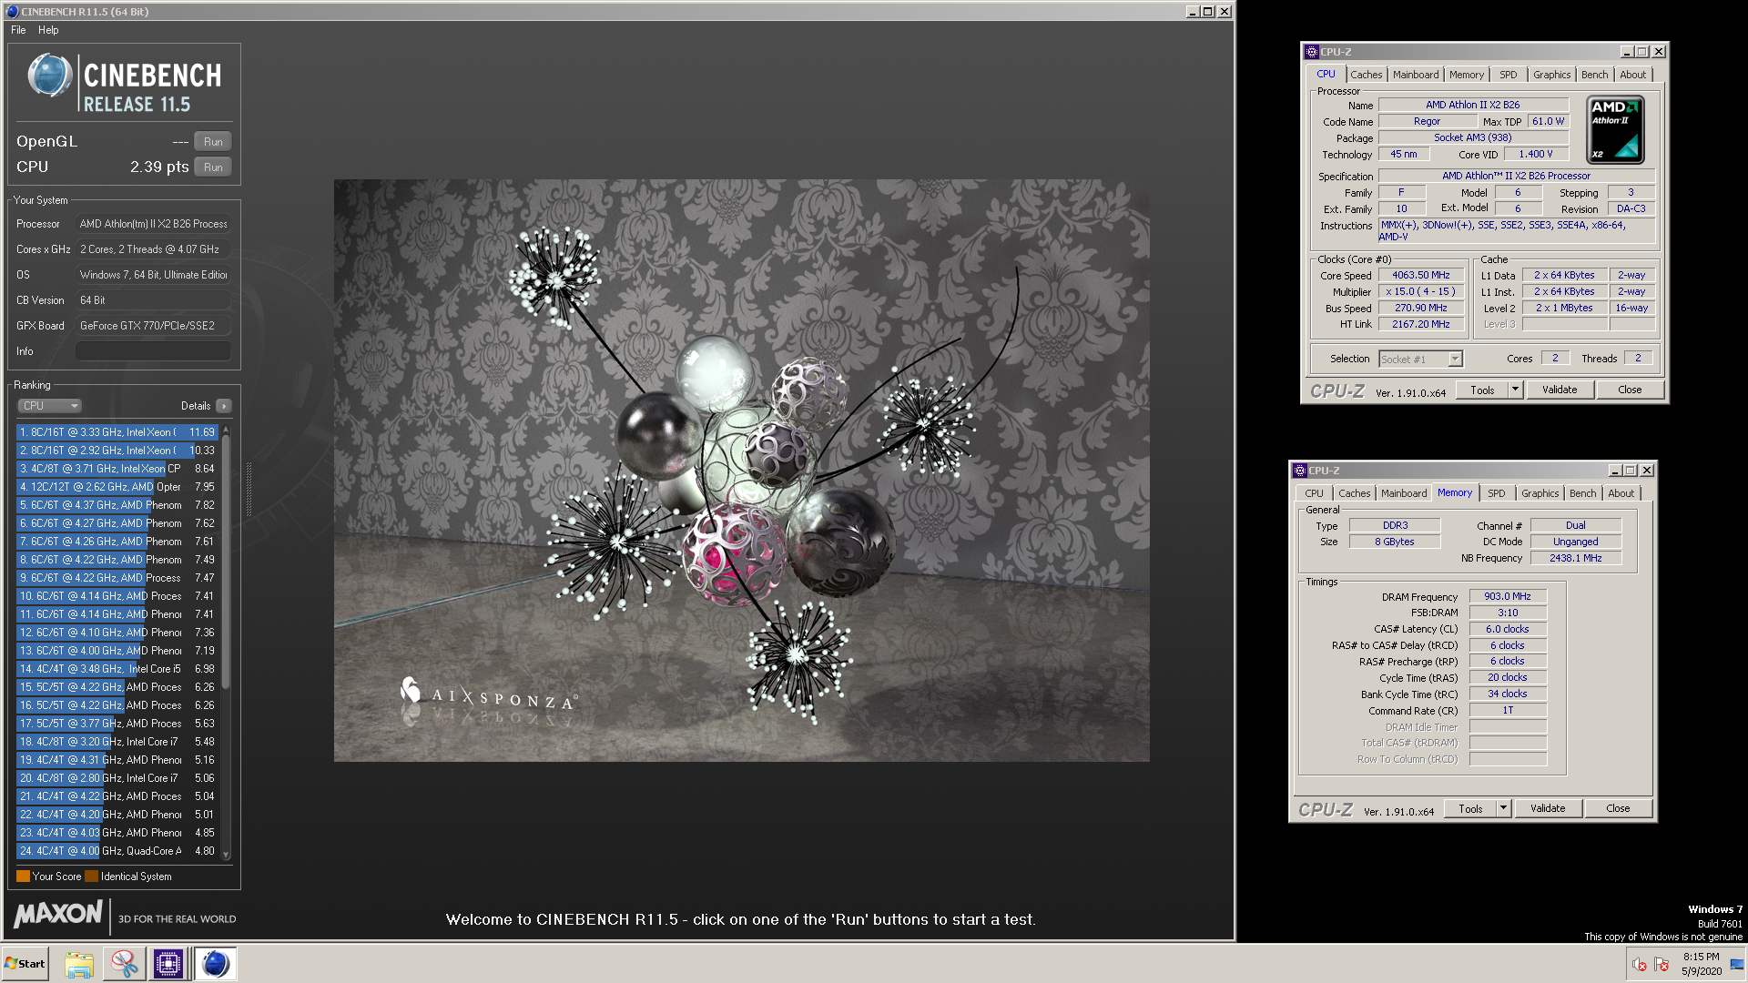Open the CPU ranking dropdown
Viewport: 1748px width, 983px height.
click(x=50, y=406)
